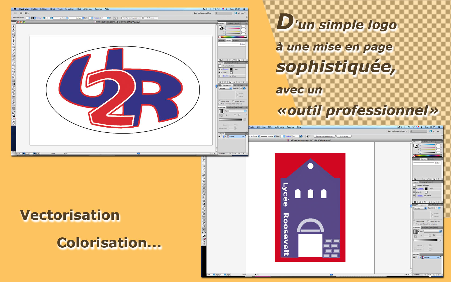Image resolution: width=451 pixels, height=282 pixels.
Task: Click Configuration du document in the U2R window
Action: tap(132, 18)
